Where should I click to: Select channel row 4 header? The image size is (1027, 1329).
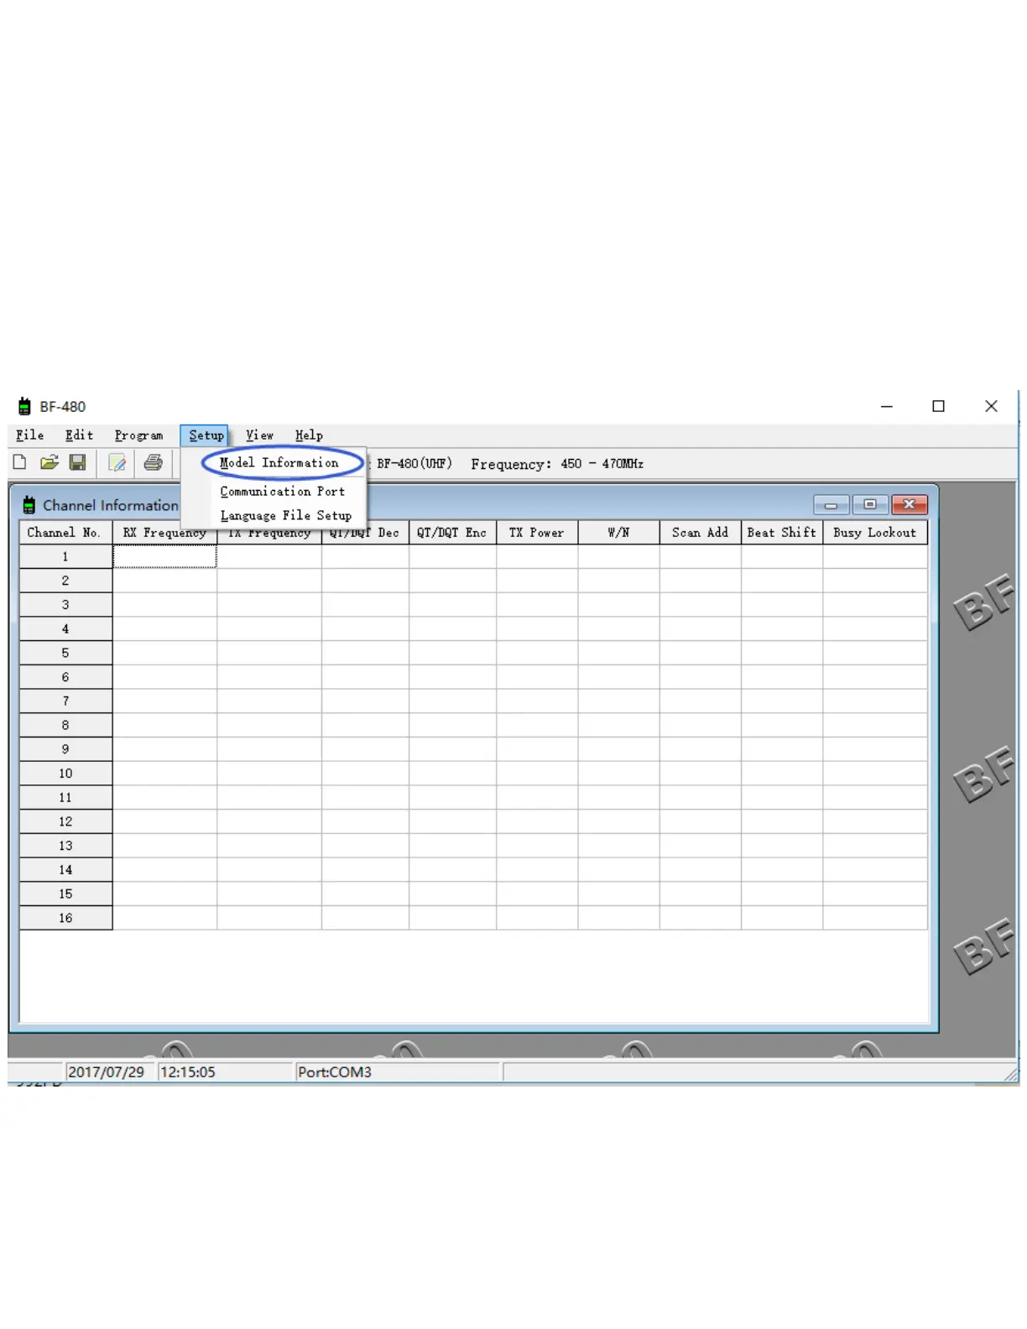click(65, 629)
